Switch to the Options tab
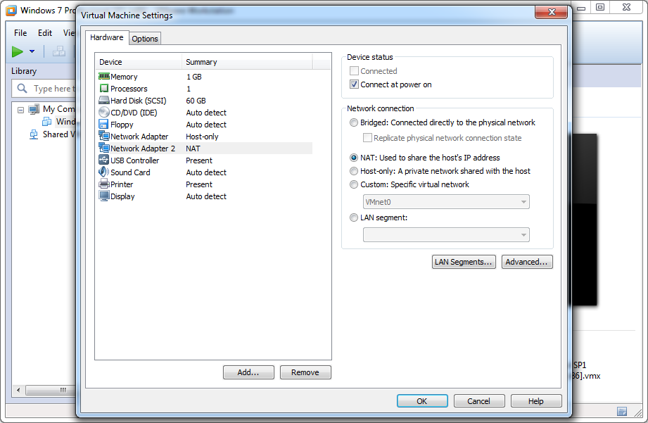The height and width of the screenshot is (423, 648). click(x=145, y=39)
